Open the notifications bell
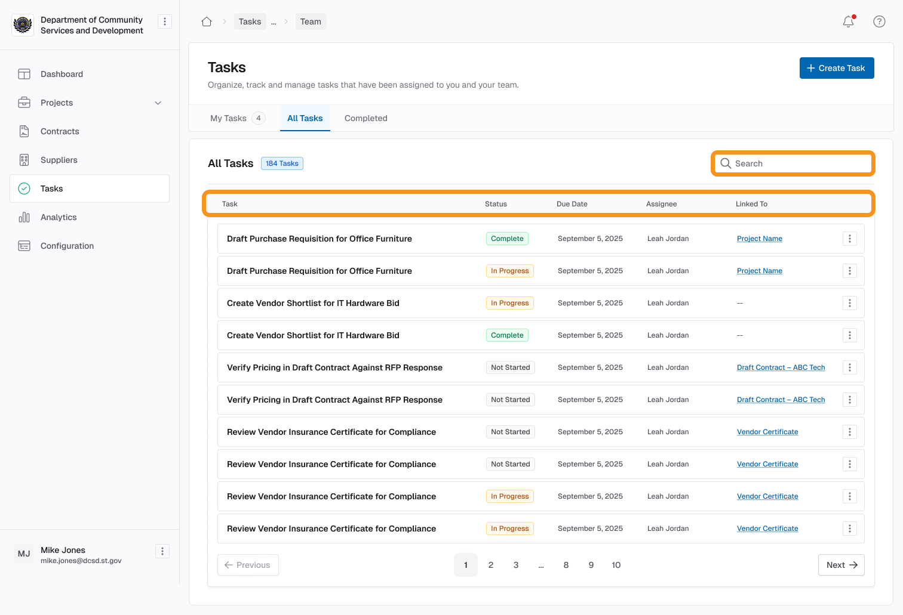Image resolution: width=903 pixels, height=615 pixels. coord(848,21)
